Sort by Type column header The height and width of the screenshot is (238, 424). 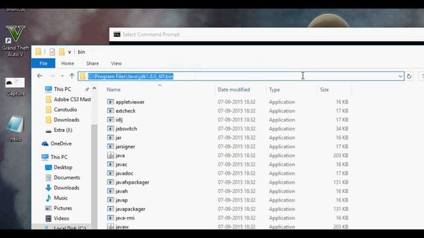pos(274,90)
